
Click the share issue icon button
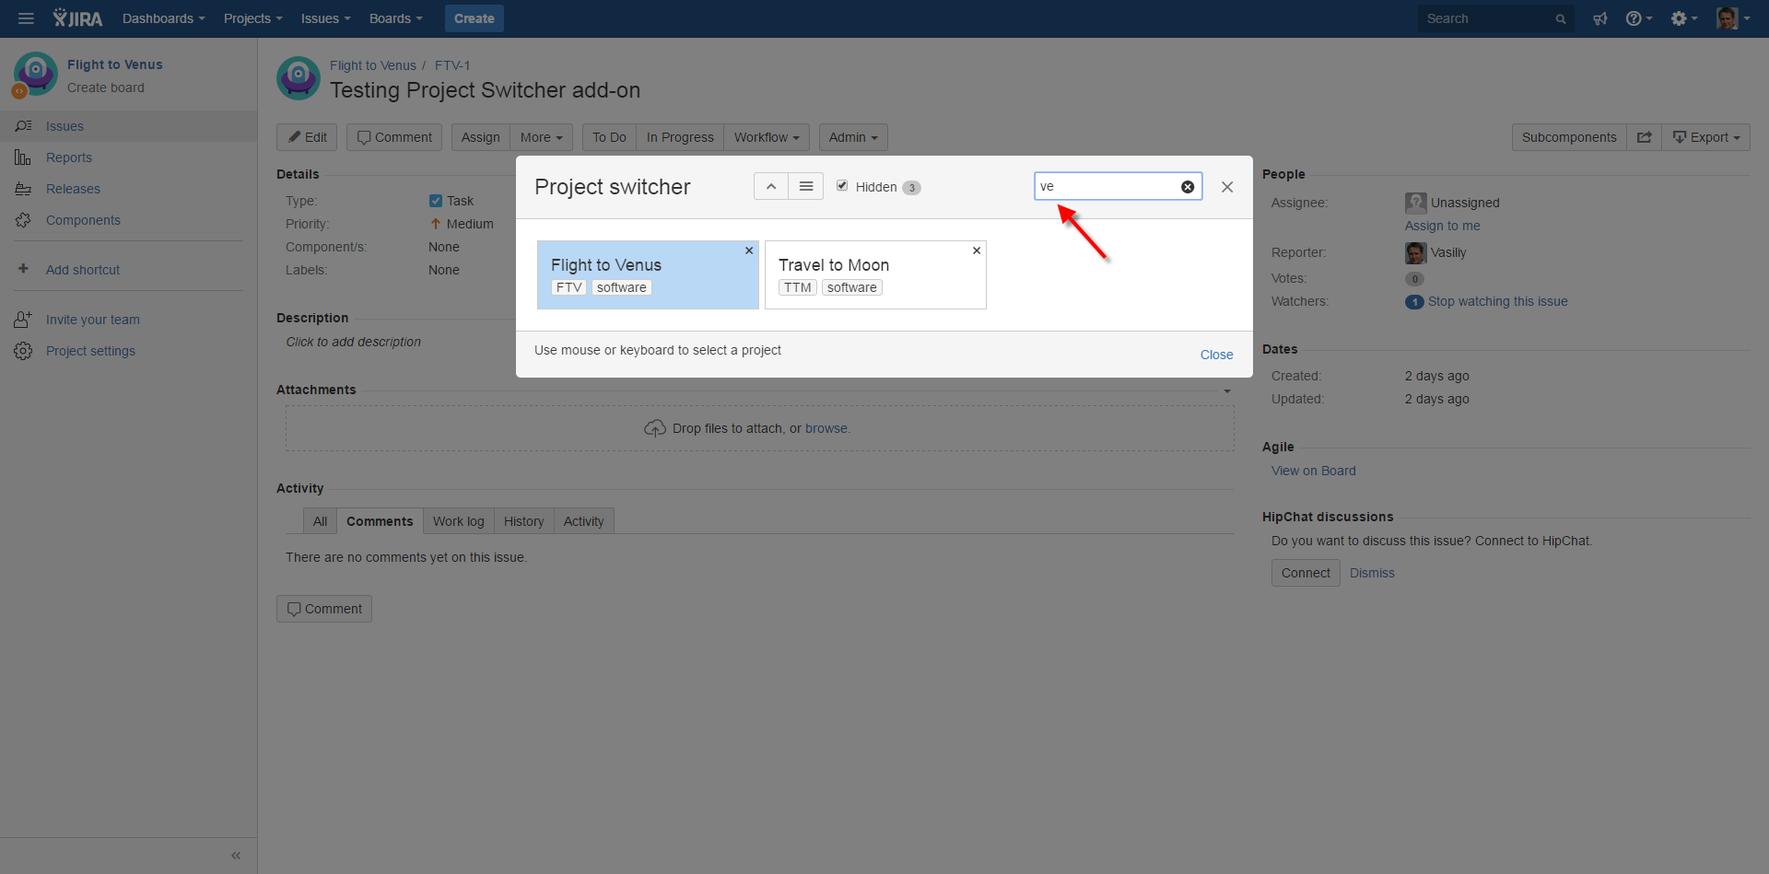1644,137
